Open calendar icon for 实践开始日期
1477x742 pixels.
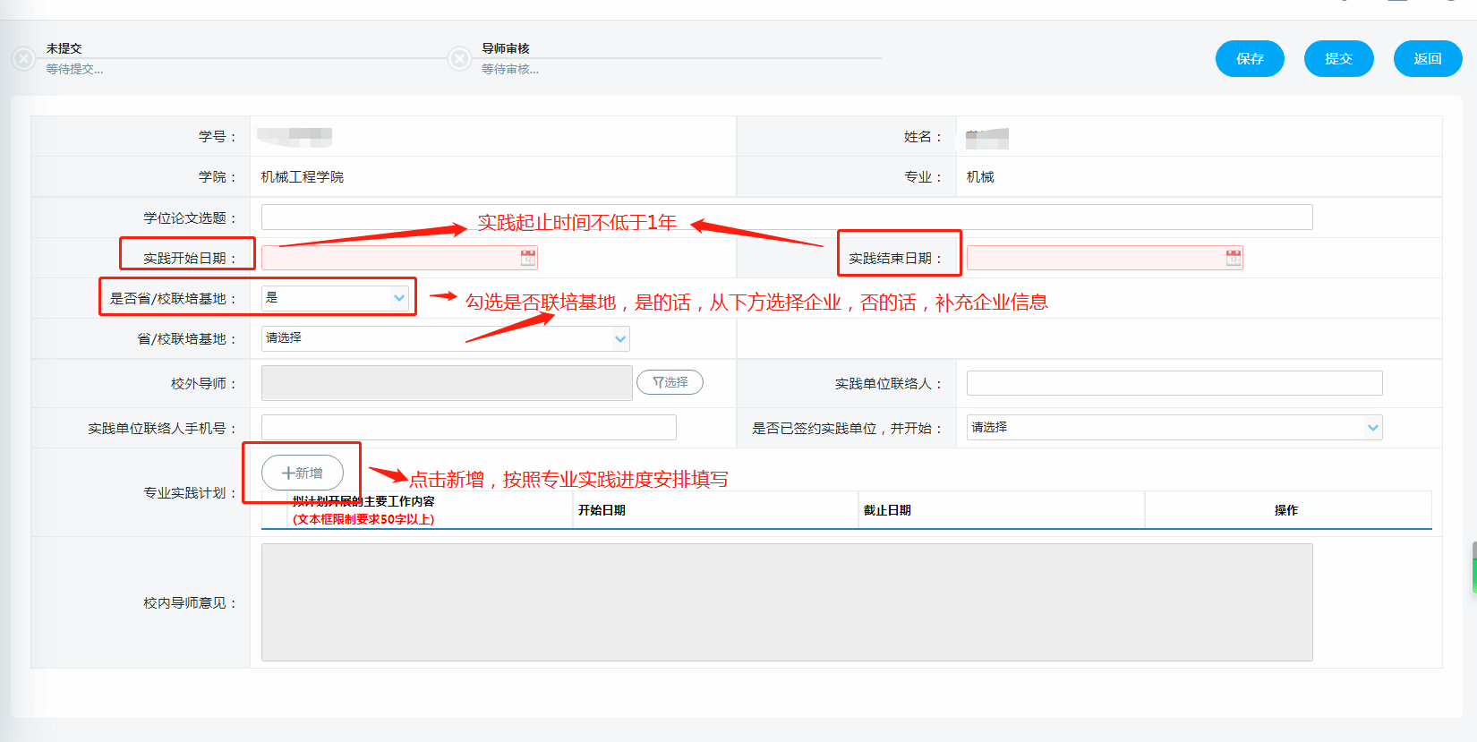point(528,258)
